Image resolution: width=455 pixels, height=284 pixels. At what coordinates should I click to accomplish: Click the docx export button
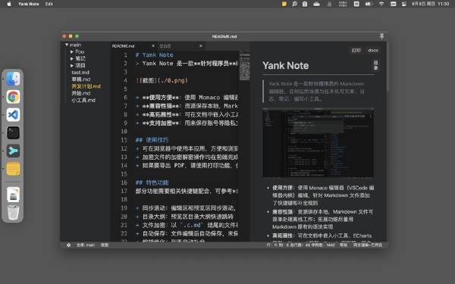(x=373, y=51)
